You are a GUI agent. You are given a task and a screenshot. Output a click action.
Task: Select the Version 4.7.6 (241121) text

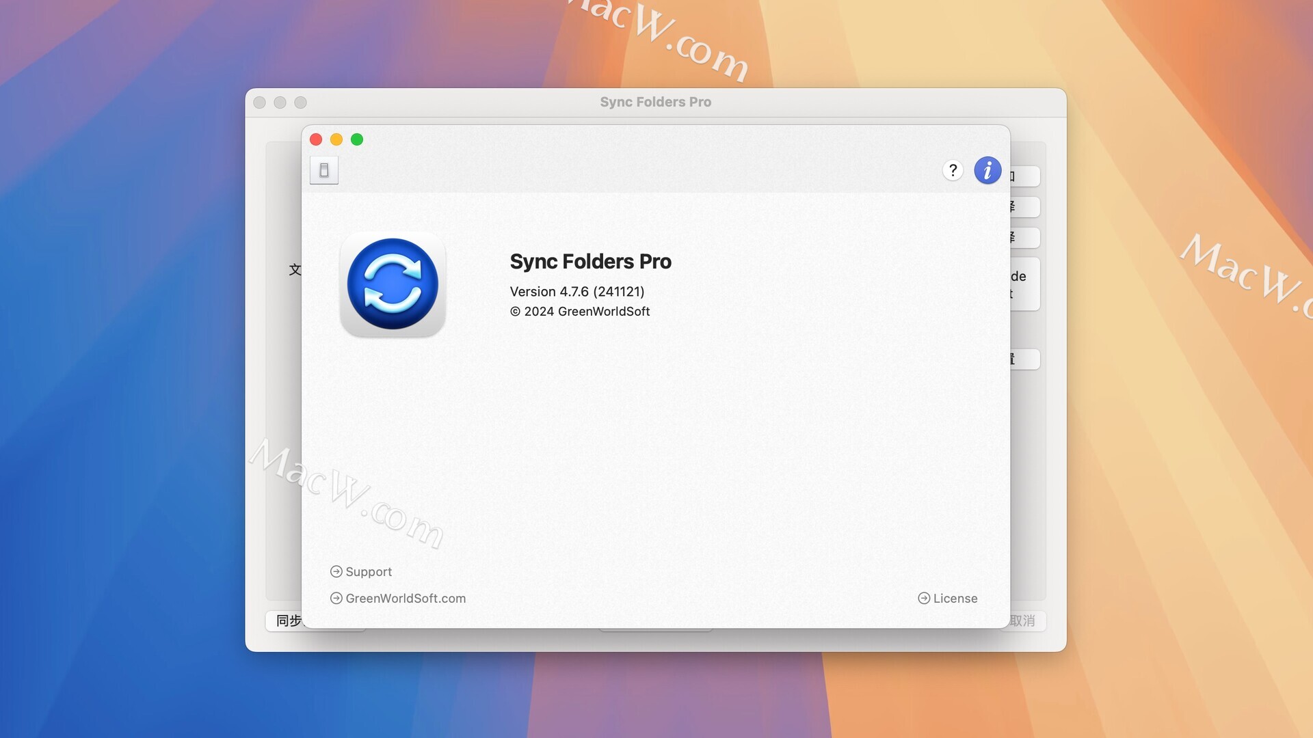pyautogui.click(x=577, y=292)
